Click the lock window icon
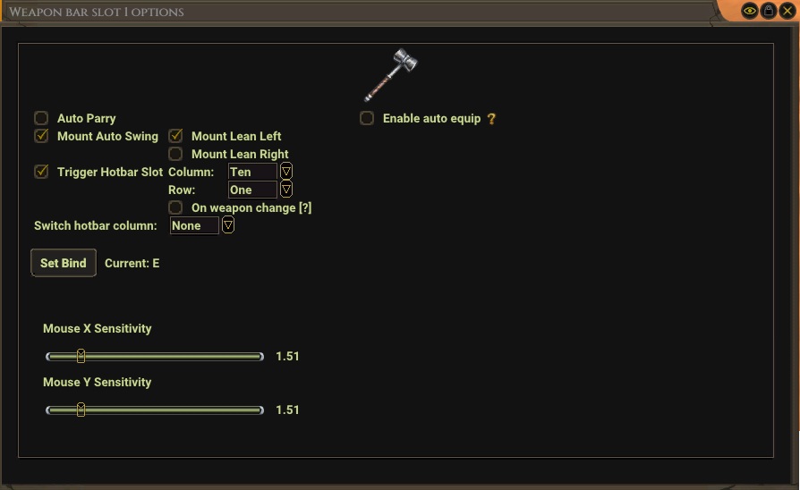This screenshot has width=800, height=490. coord(769,11)
